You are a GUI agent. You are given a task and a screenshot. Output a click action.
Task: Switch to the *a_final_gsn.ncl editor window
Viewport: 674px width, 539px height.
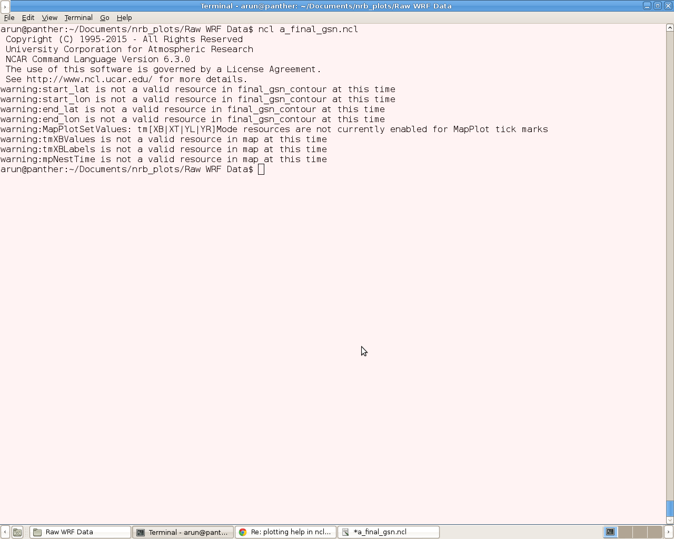click(x=388, y=532)
